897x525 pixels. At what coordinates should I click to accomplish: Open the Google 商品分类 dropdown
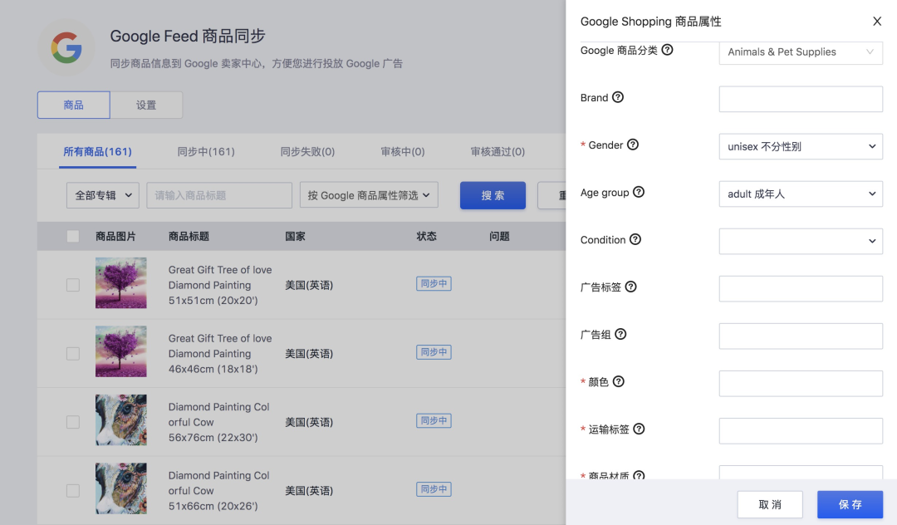click(x=801, y=52)
